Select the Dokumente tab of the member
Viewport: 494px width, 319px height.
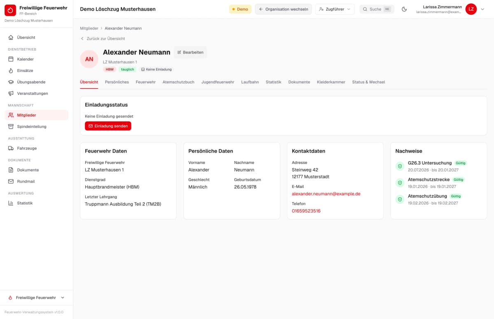pos(299,82)
